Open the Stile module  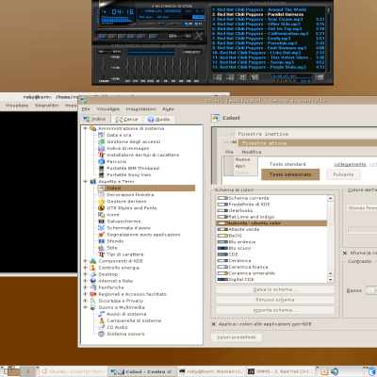click(107, 248)
